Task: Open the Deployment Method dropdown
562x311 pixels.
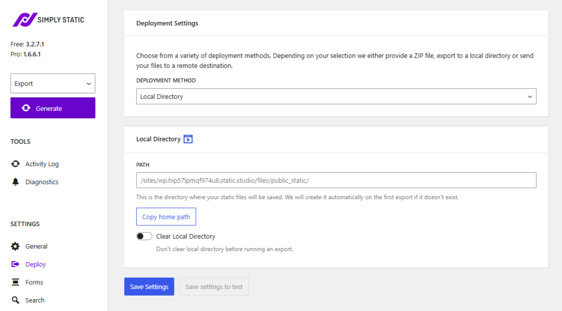Action: pos(336,97)
